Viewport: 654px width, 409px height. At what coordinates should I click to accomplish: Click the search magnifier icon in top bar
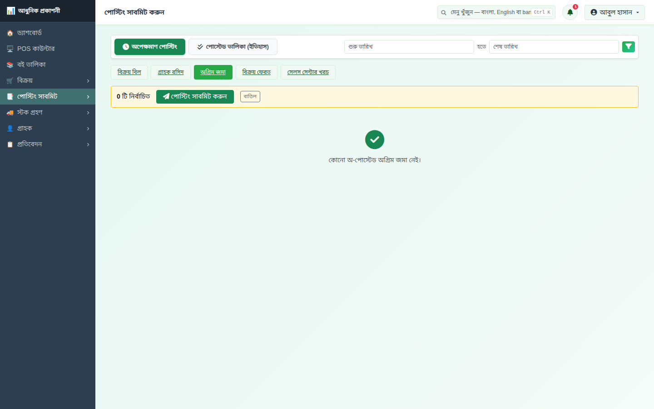click(444, 13)
